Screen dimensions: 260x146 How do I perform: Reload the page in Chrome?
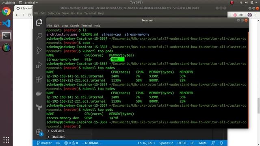click(x=29, y=15)
